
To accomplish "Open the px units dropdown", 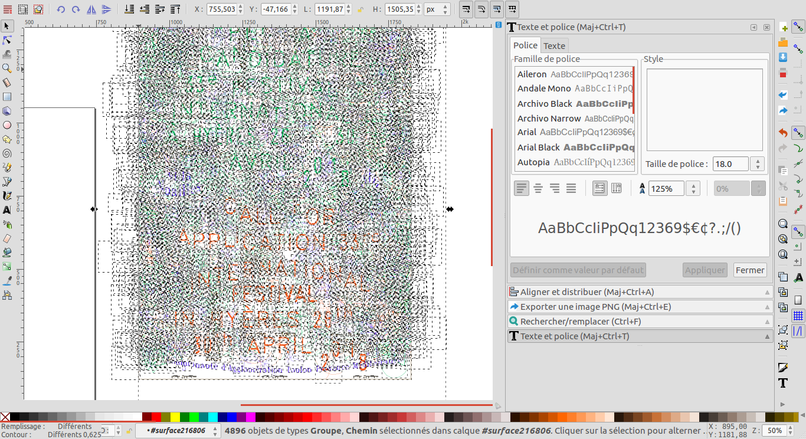I will (439, 9).
